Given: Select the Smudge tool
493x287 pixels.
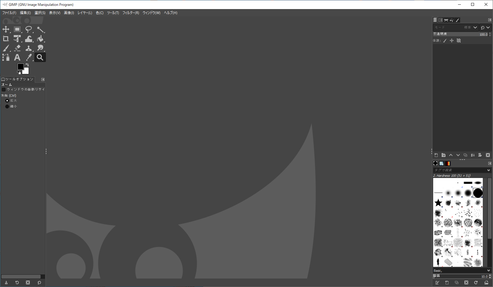Looking at the screenshot, I should (x=40, y=48).
